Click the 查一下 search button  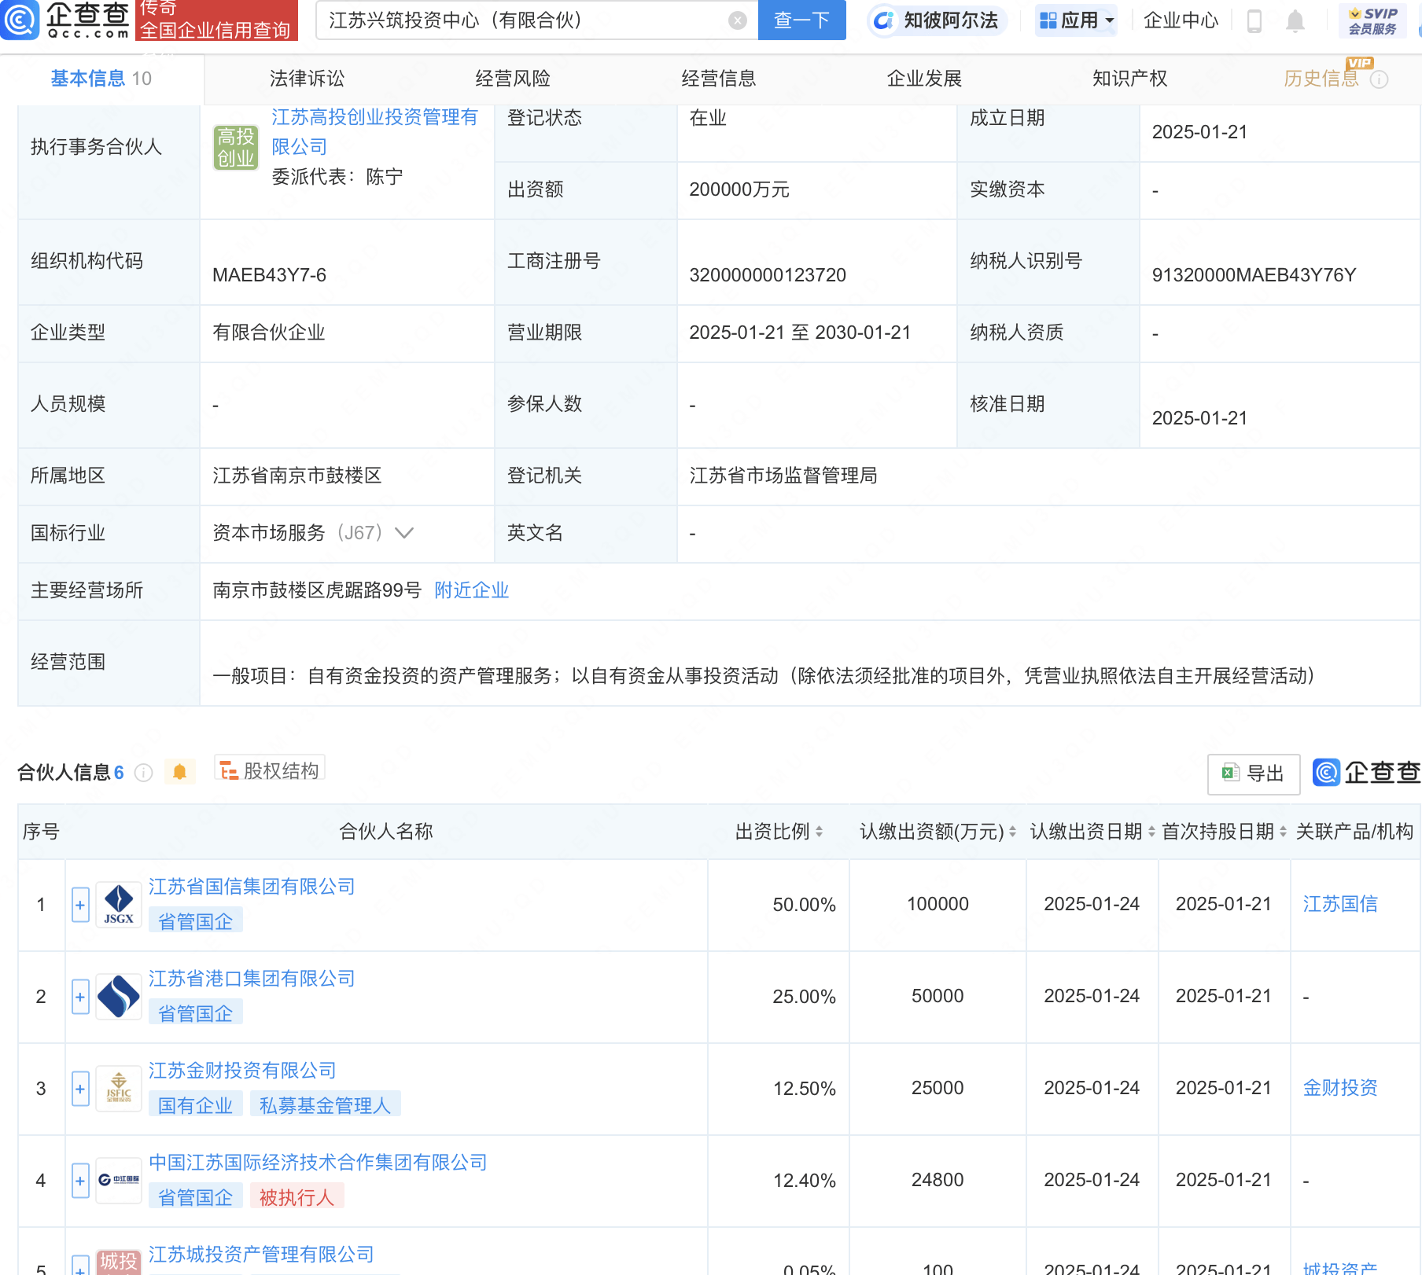point(801,20)
